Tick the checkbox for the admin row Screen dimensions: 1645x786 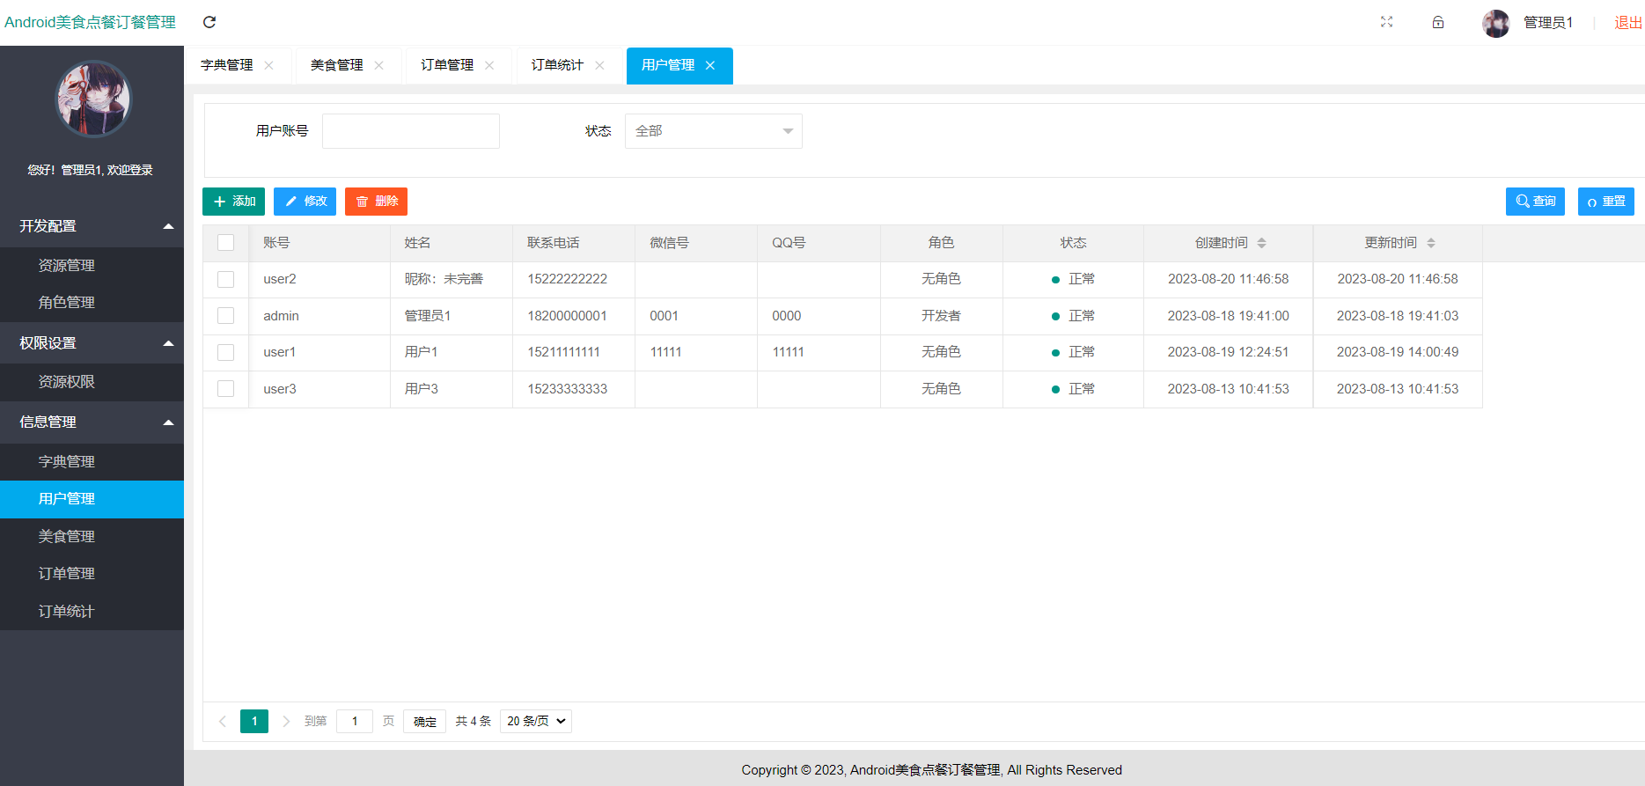(x=226, y=316)
